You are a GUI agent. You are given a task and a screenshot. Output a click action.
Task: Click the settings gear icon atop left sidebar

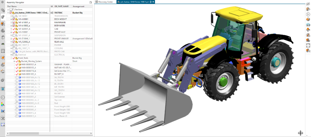pos(3,10)
